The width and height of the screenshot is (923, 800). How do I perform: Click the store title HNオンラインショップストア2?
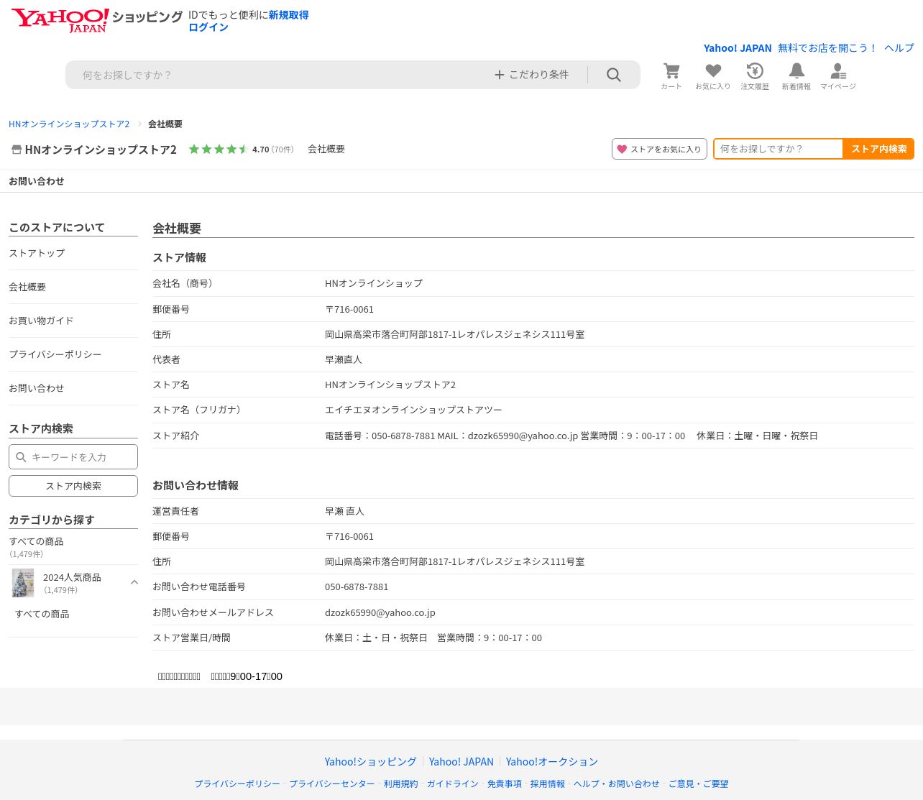[x=101, y=150]
